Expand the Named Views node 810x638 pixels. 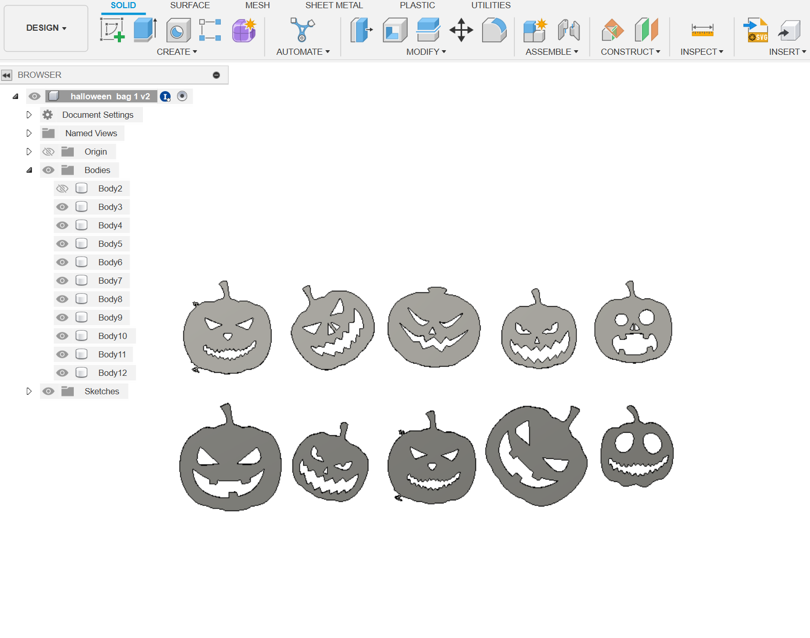click(x=29, y=133)
